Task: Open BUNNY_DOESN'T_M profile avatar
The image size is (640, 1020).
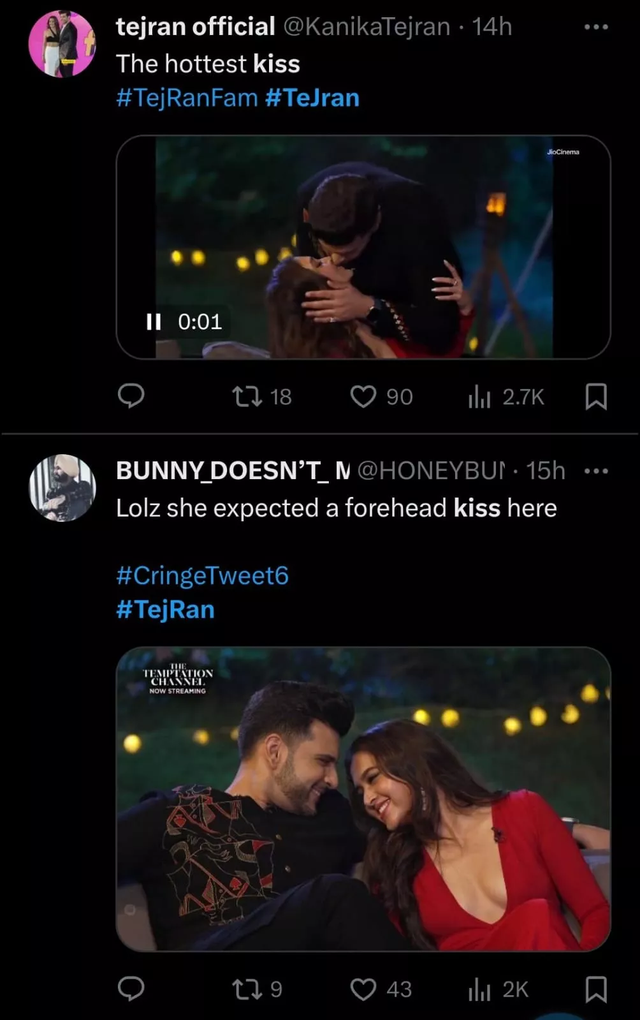Action: (x=62, y=488)
